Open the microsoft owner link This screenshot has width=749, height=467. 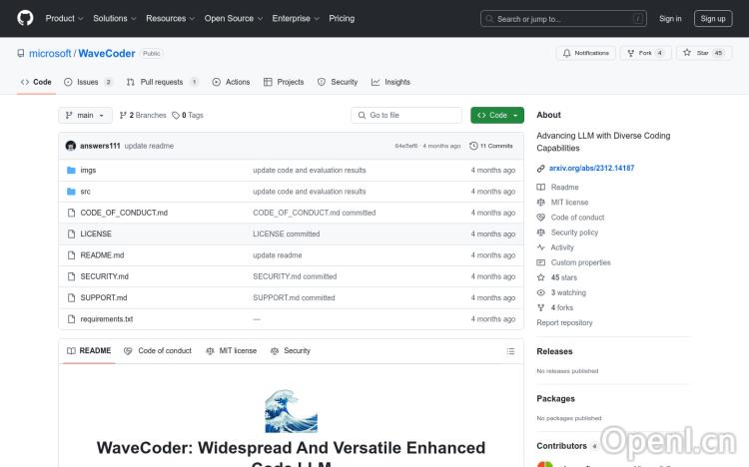tap(50, 54)
